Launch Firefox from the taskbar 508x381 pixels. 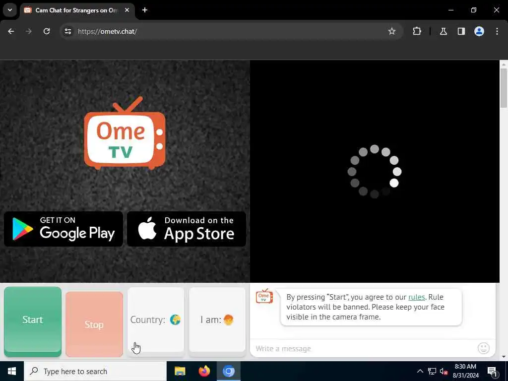click(204, 371)
